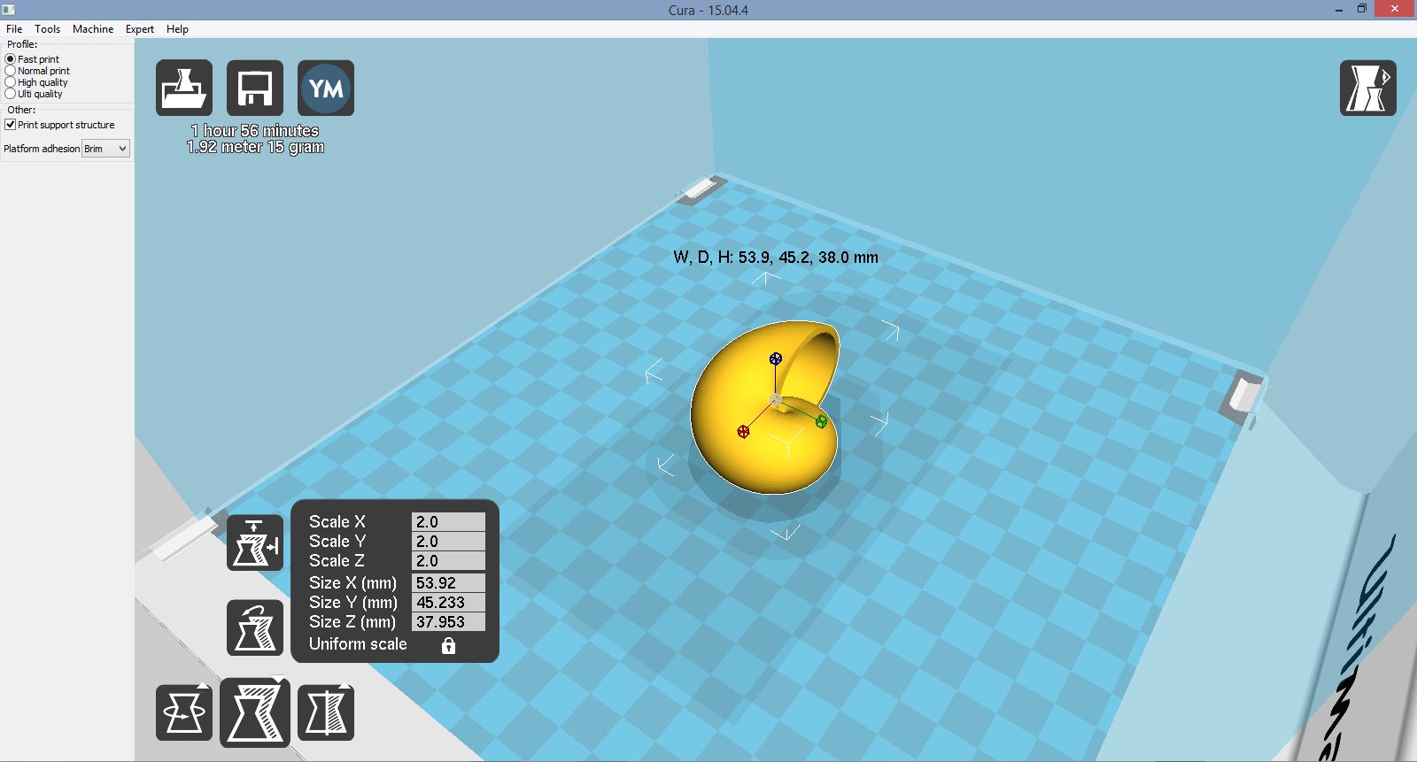Select the Mirror tool icon

326,712
